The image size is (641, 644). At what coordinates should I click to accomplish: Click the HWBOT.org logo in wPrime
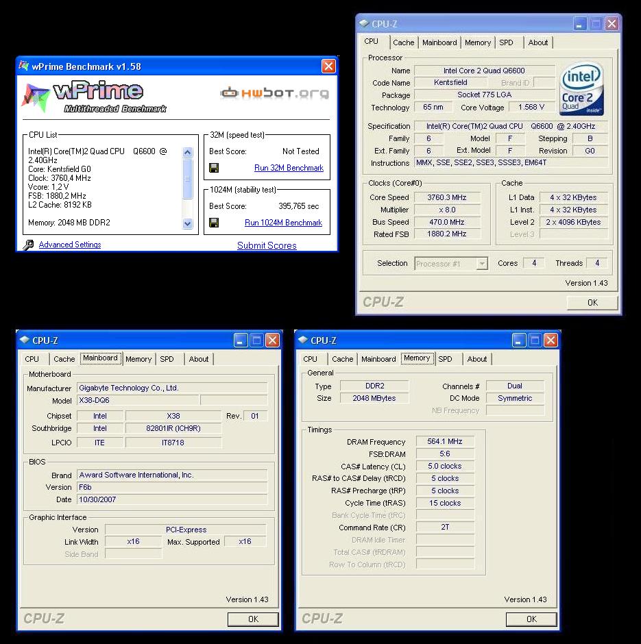click(x=274, y=93)
